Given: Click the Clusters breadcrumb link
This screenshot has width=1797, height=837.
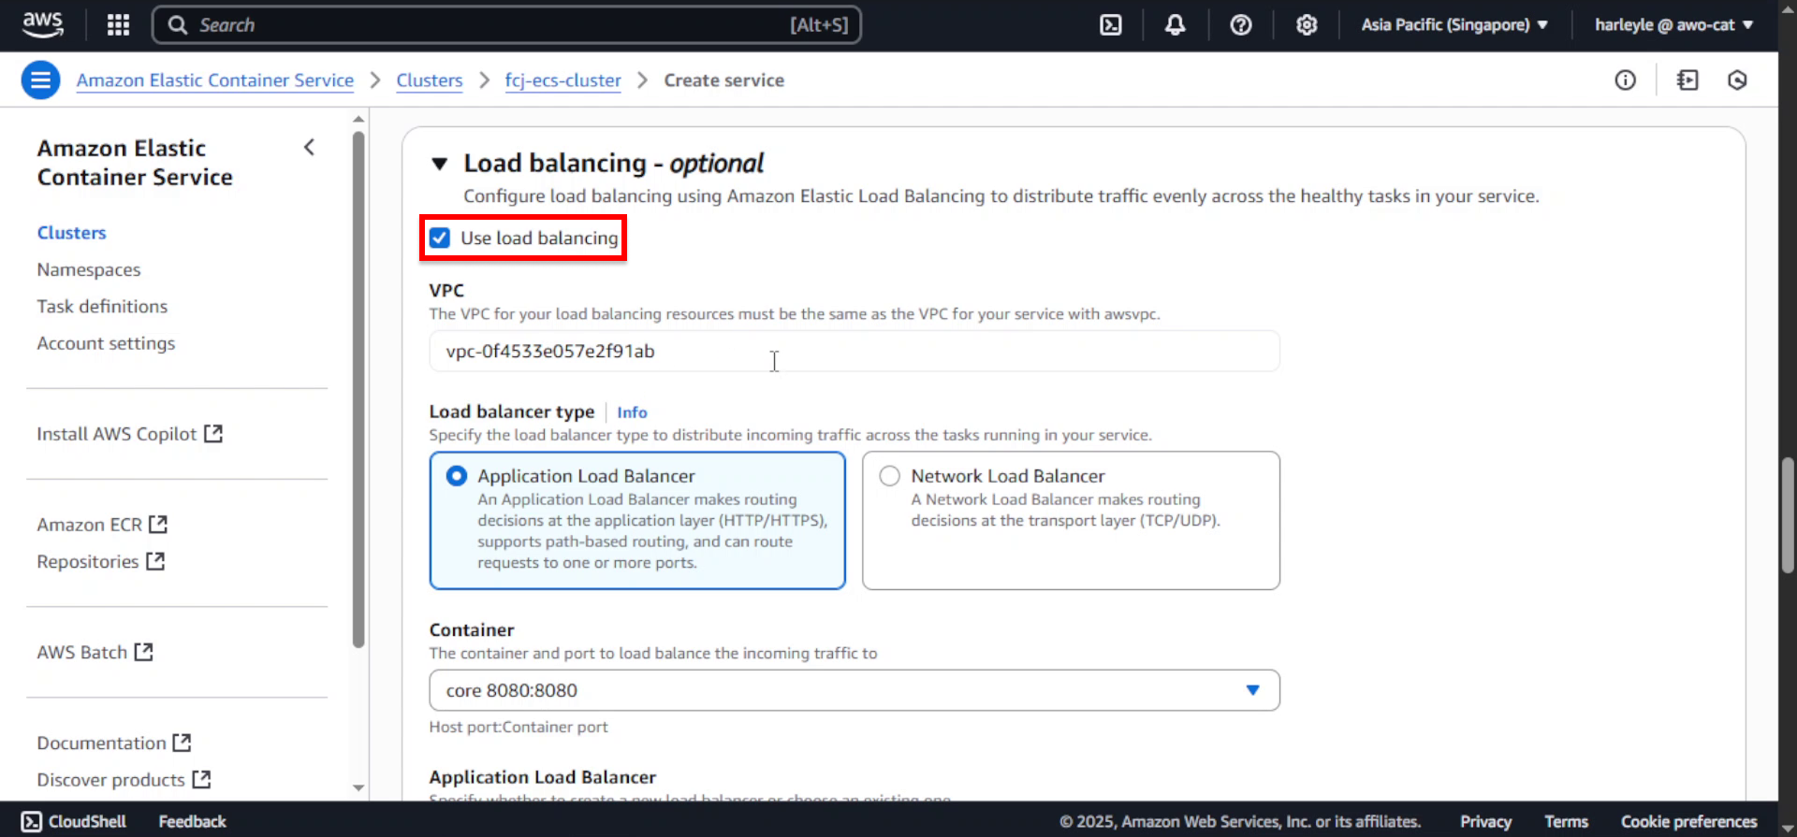Looking at the screenshot, I should click(x=430, y=80).
